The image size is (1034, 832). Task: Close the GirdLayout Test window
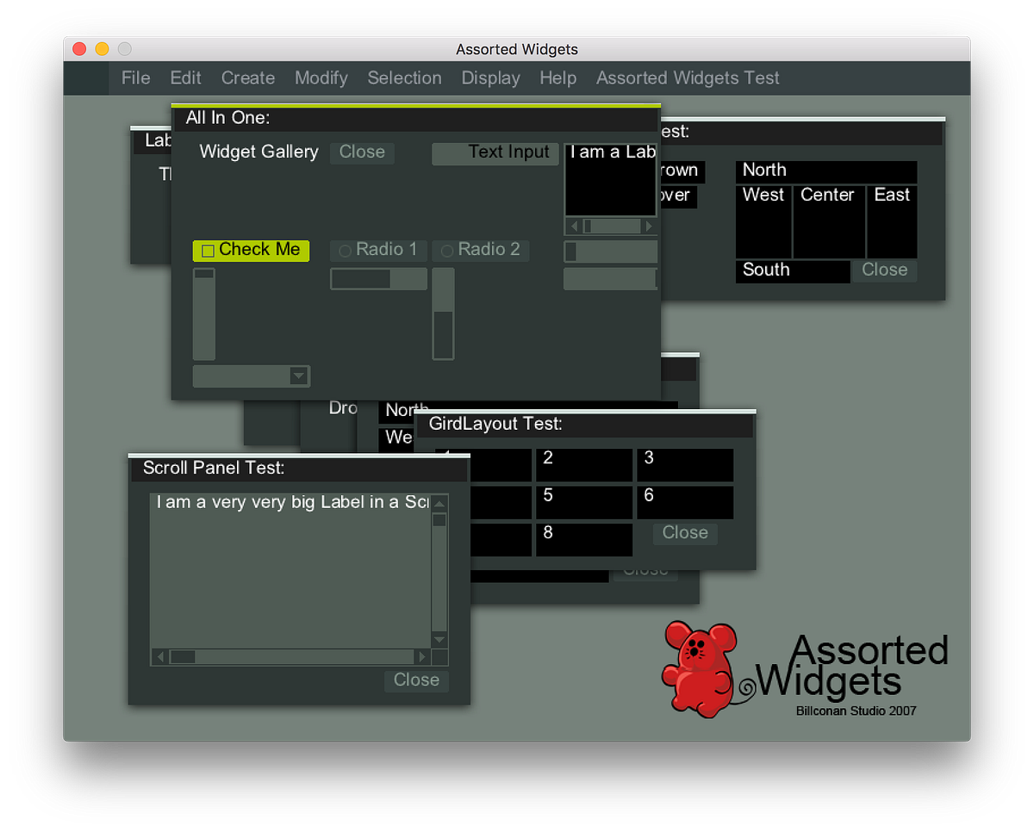pos(685,532)
